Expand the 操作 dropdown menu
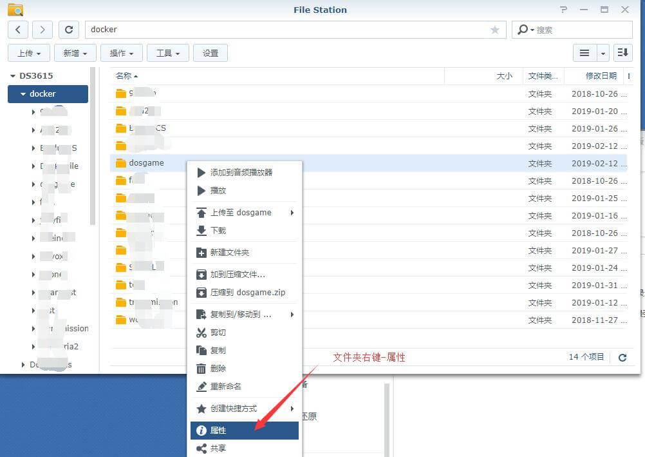This screenshot has height=457, width=645. 122,53
